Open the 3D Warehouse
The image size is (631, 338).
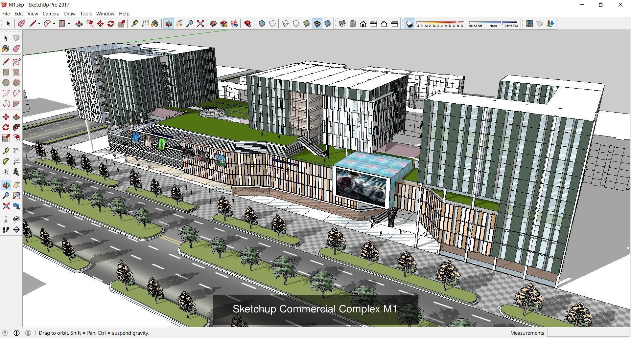click(213, 24)
